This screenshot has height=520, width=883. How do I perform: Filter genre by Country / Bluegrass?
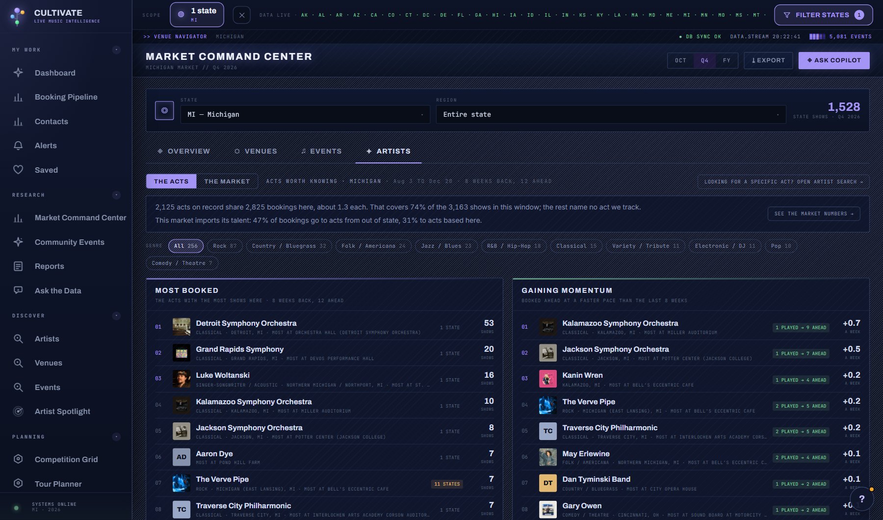coord(289,246)
